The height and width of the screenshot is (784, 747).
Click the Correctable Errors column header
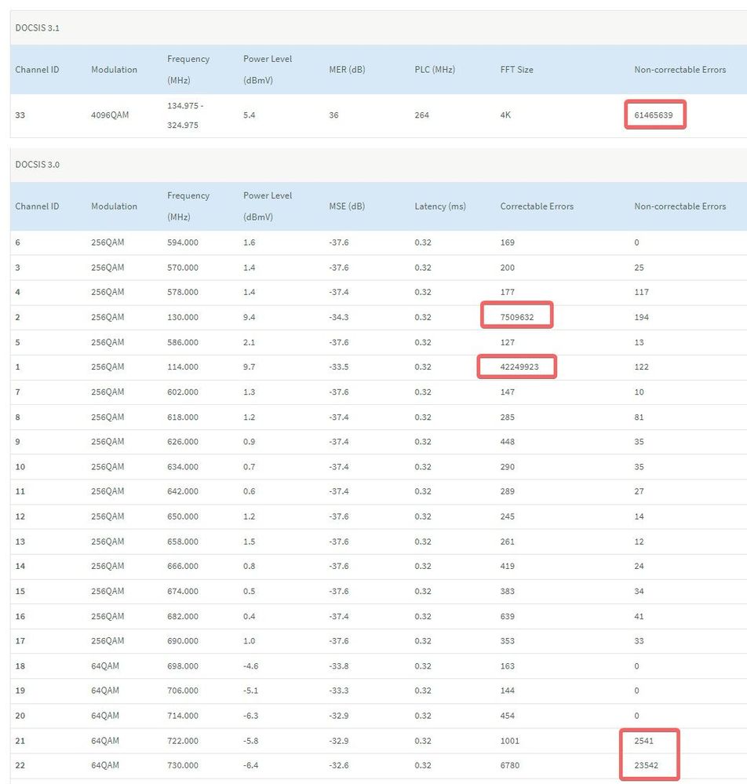[x=537, y=206]
